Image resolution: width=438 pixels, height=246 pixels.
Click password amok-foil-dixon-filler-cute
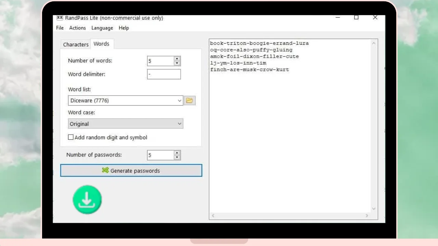[x=254, y=56]
